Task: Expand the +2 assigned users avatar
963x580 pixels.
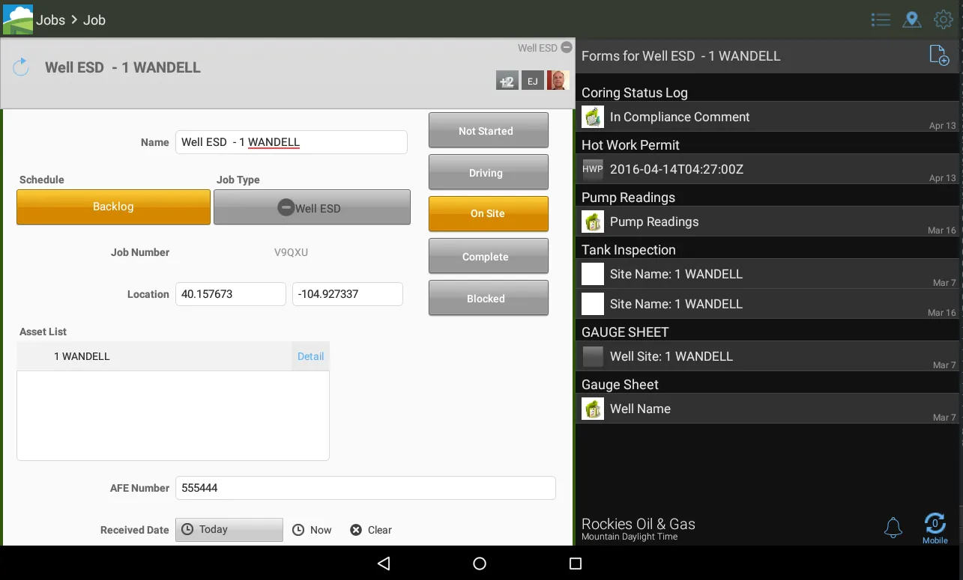Action: [x=507, y=80]
